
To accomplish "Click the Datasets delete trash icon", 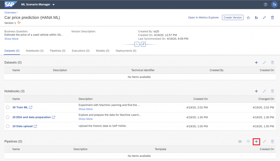I will [273, 62].
